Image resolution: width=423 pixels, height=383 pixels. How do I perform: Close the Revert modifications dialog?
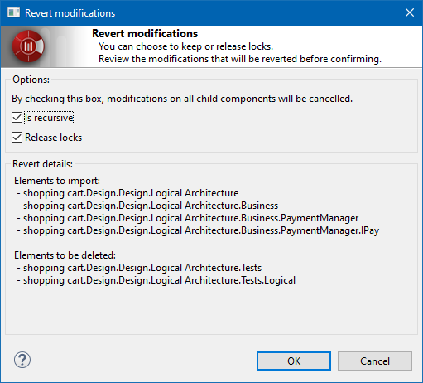click(x=410, y=12)
